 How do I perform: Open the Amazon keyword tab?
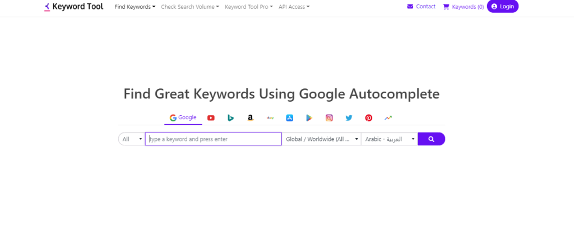[251, 118]
